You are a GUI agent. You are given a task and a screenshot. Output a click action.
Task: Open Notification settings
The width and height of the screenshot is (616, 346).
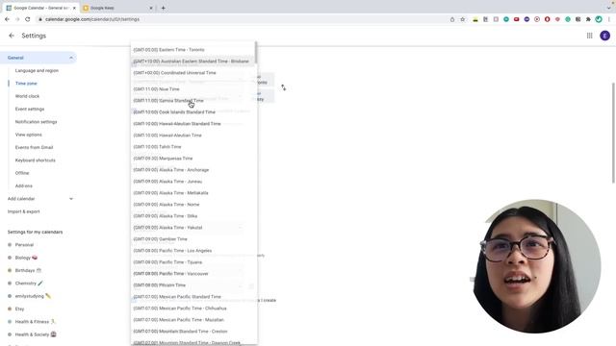click(36, 122)
